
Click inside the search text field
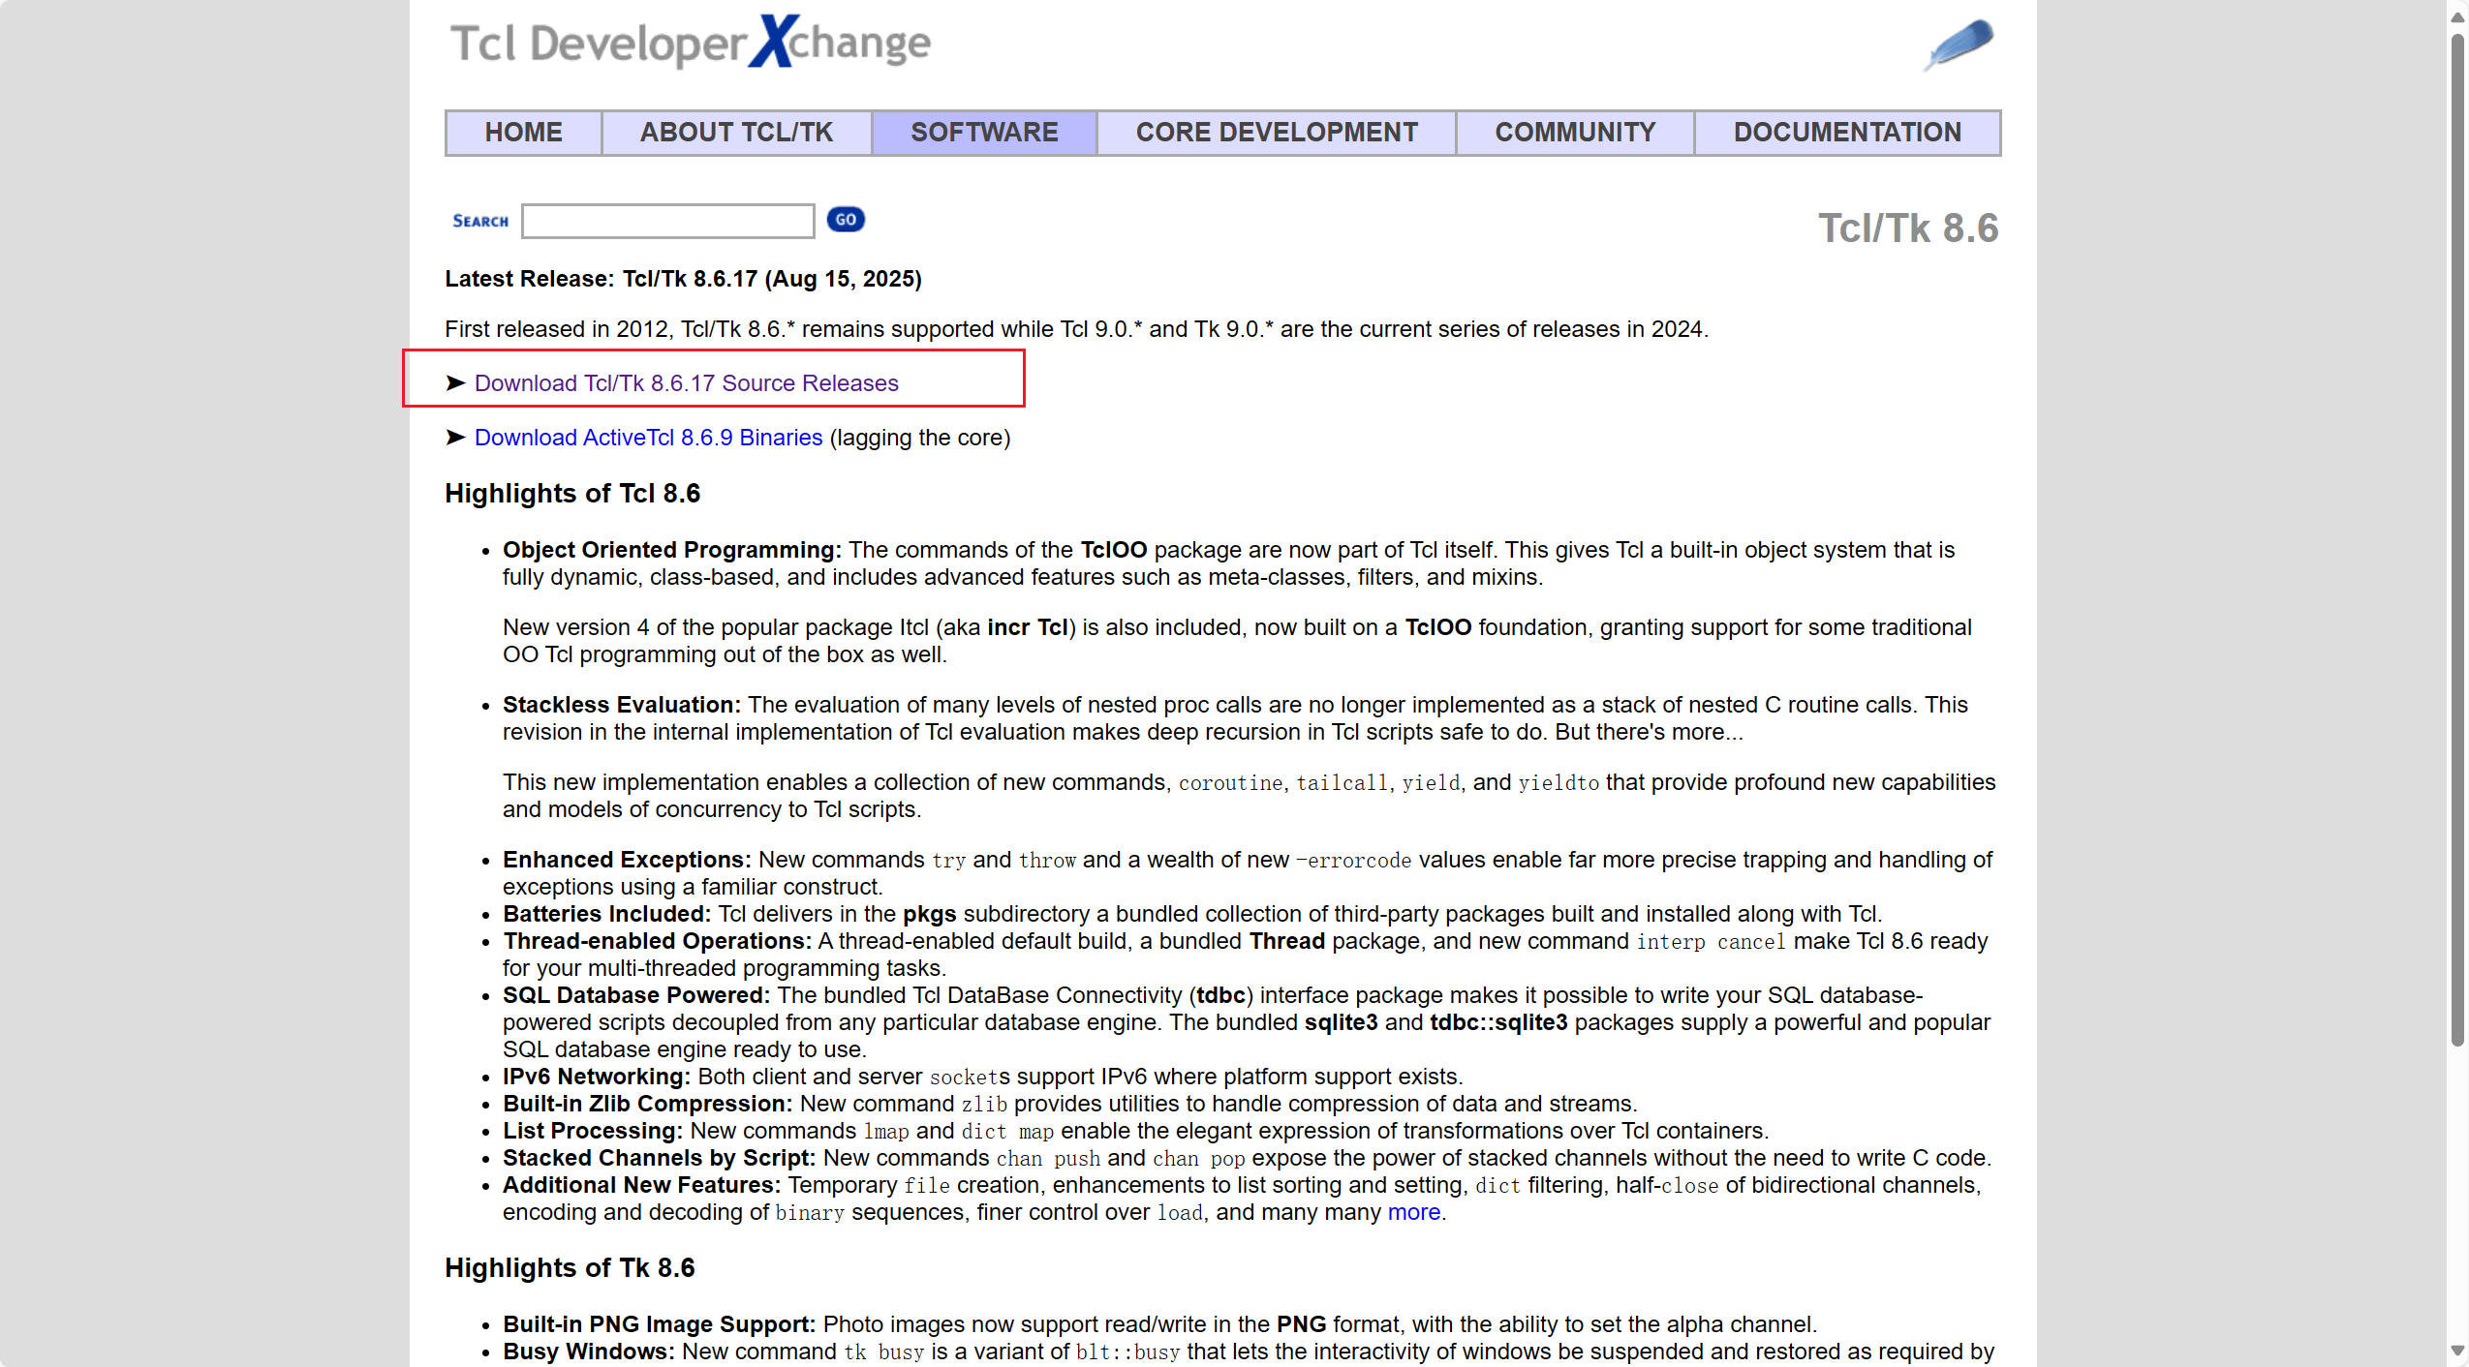[x=666, y=221]
